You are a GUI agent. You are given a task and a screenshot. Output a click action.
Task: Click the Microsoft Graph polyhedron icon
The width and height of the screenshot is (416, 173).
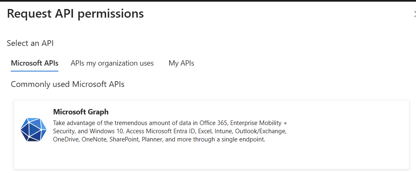(33, 130)
